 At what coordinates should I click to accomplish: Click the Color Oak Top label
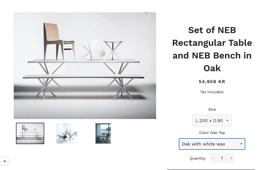[x=212, y=133]
